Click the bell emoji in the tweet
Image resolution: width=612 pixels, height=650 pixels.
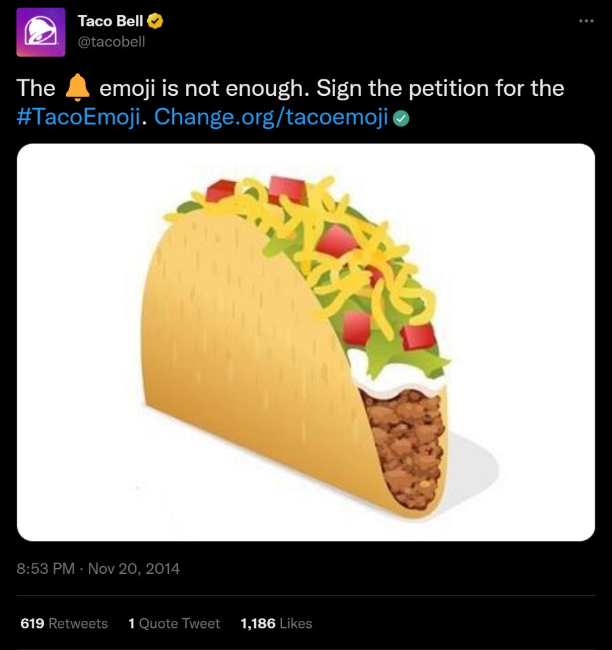[77, 88]
